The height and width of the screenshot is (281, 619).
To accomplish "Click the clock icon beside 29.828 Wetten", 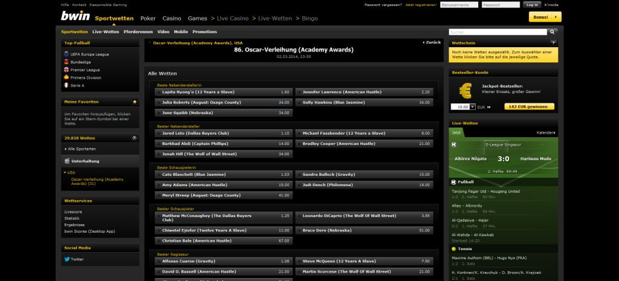I will [x=134, y=138].
